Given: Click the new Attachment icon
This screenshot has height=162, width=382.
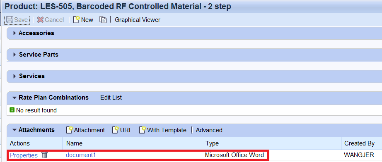Looking at the screenshot, I should point(70,130).
